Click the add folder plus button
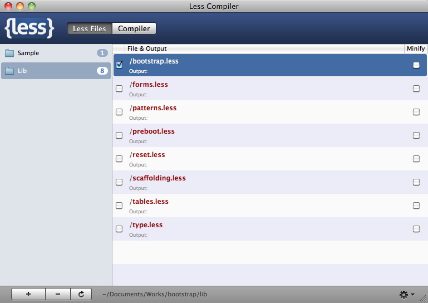This screenshot has width=428, height=303. [28, 294]
